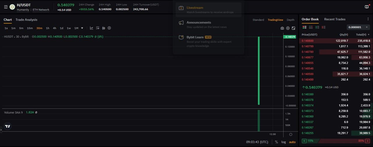Click the ETH Network tag link
Viewport: 373px width, 147px height.
click(x=41, y=10)
